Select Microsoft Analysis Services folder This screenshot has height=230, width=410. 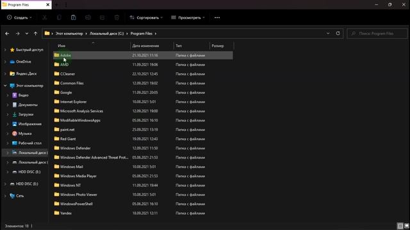(143, 111)
